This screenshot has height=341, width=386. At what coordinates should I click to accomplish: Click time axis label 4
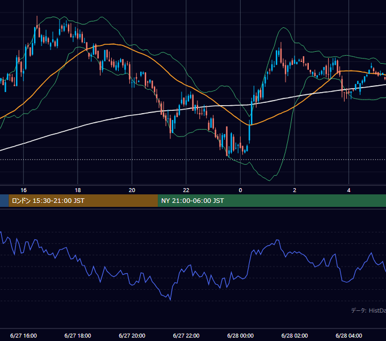pos(349,190)
